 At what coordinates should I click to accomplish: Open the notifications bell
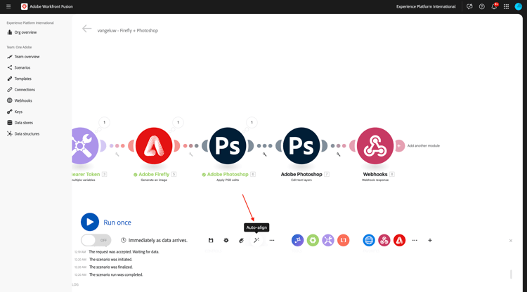click(x=494, y=6)
